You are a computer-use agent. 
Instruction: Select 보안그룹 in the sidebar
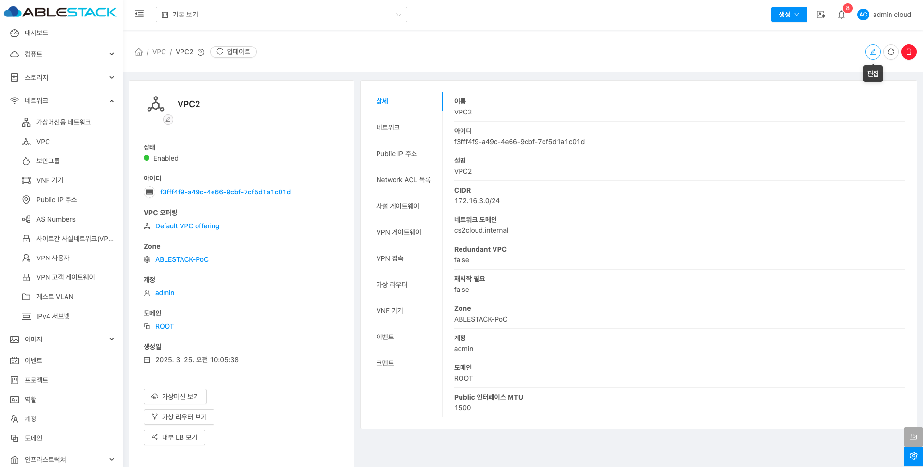[48, 161]
